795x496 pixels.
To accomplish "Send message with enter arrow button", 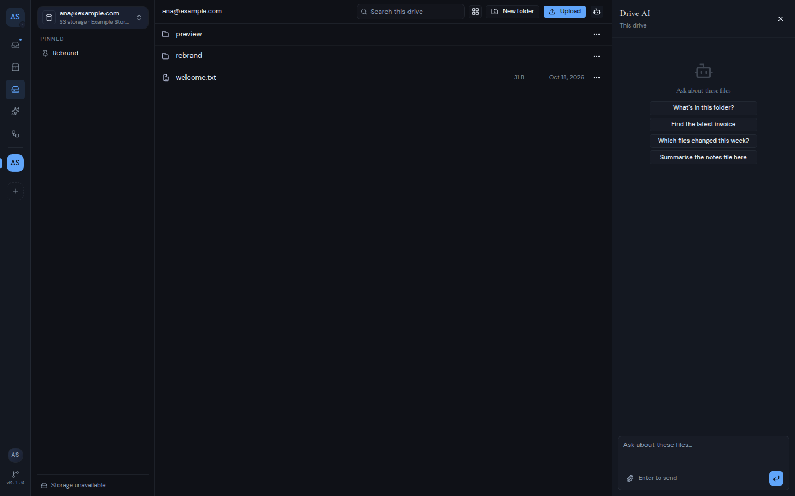I will pos(776,478).
